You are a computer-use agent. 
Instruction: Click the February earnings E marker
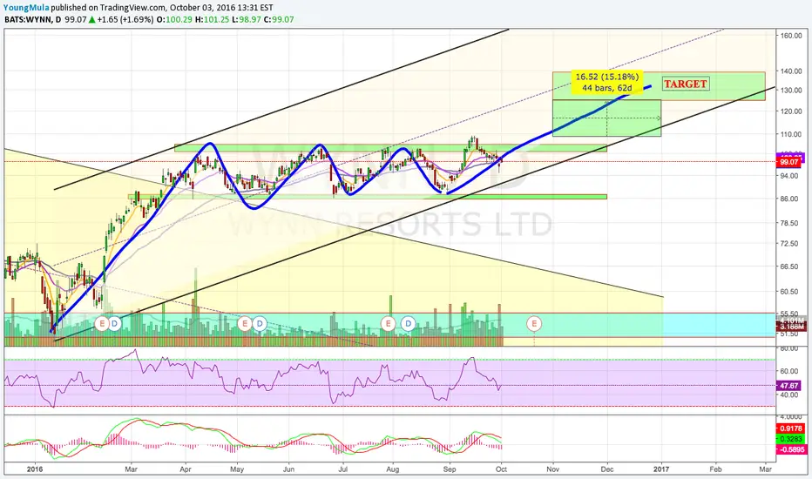[101, 324]
